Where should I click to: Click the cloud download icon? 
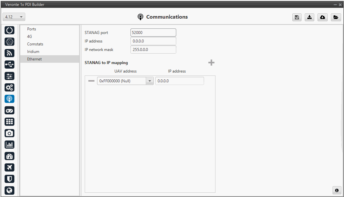322,18
